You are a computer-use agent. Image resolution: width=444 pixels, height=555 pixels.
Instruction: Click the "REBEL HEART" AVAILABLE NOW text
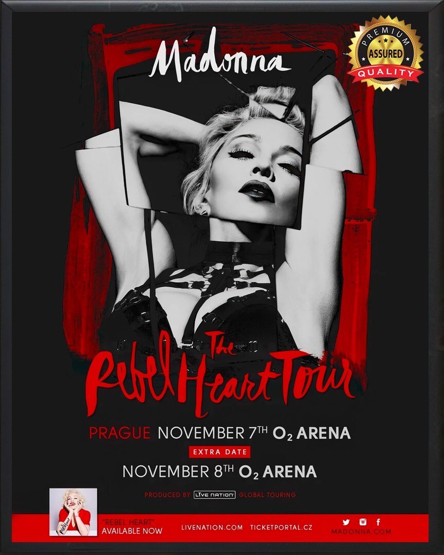click(132, 527)
